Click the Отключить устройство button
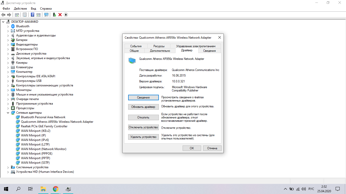The image size is (346, 194). point(143,127)
